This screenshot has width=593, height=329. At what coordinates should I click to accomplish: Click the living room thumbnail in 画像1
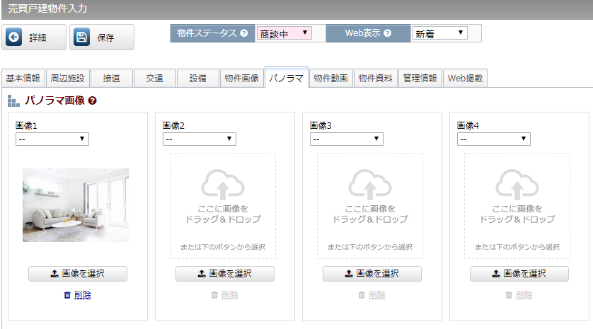pyautogui.click(x=76, y=205)
